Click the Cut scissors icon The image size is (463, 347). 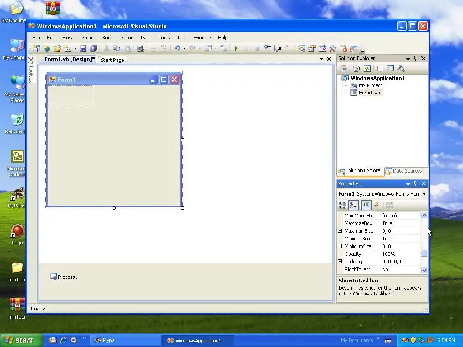click(107, 48)
